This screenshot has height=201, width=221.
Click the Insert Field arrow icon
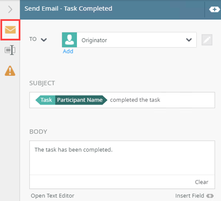210,196
